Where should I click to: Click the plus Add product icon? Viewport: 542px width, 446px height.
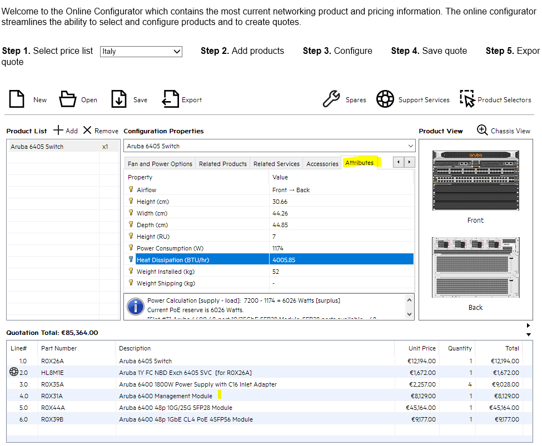[58, 130]
